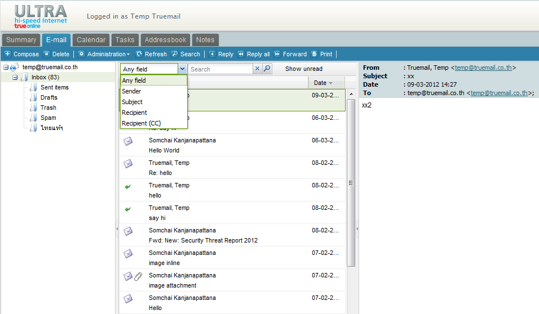Click the ULTRA hi-speed Internet logo
The height and width of the screenshot is (314, 539).
[41, 16]
